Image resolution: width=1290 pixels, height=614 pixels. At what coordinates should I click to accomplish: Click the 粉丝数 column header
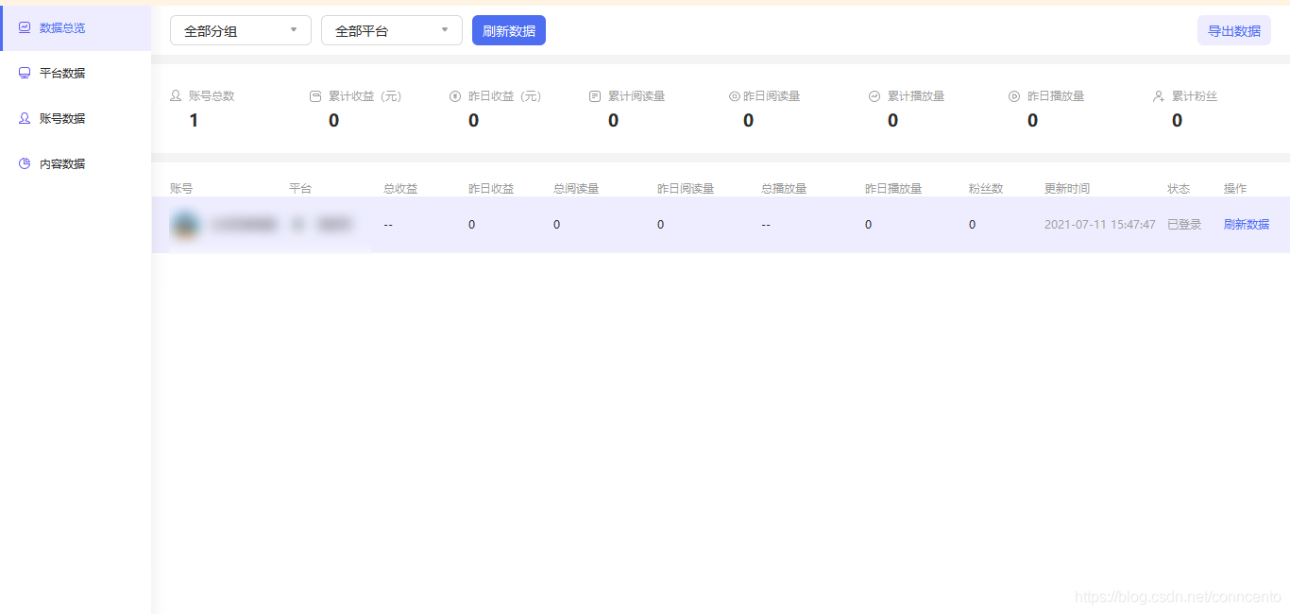(986, 189)
